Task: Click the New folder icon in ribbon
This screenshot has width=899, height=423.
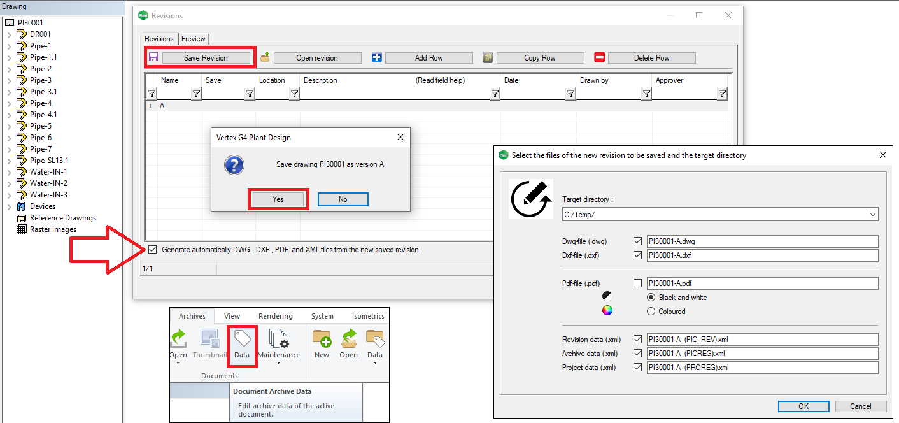Action: click(x=322, y=338)
